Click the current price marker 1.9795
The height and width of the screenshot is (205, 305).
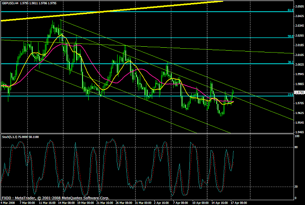coord(300,93)
